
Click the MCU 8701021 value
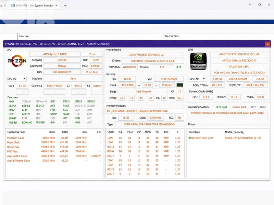coord(96,66)
